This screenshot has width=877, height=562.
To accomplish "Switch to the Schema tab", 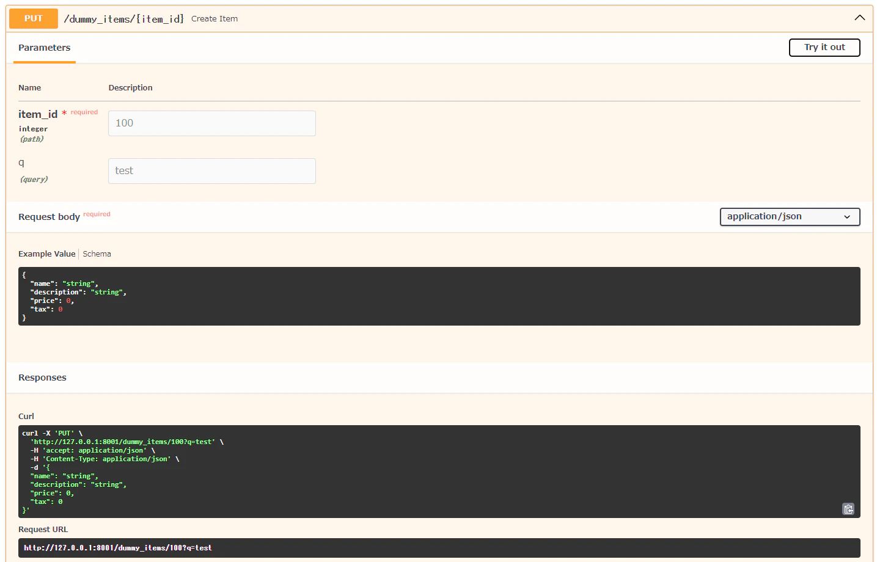I will [97, 254].
